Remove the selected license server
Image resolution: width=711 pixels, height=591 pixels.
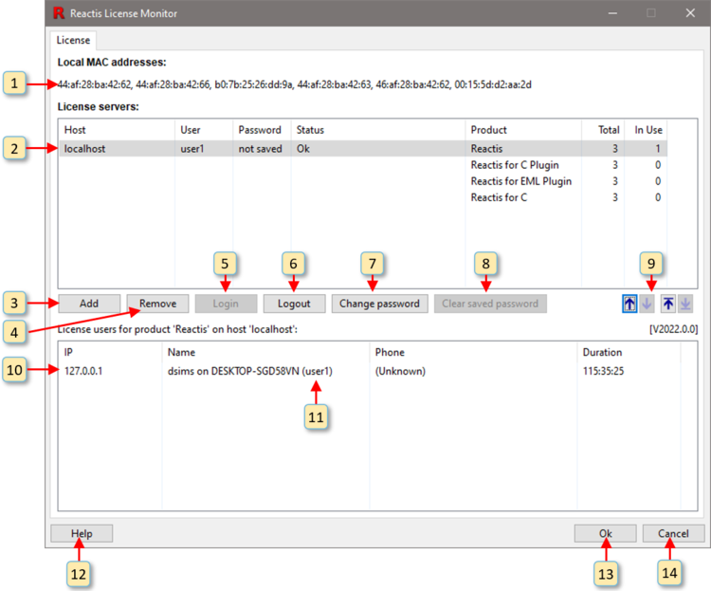click(x=157, y=304)
